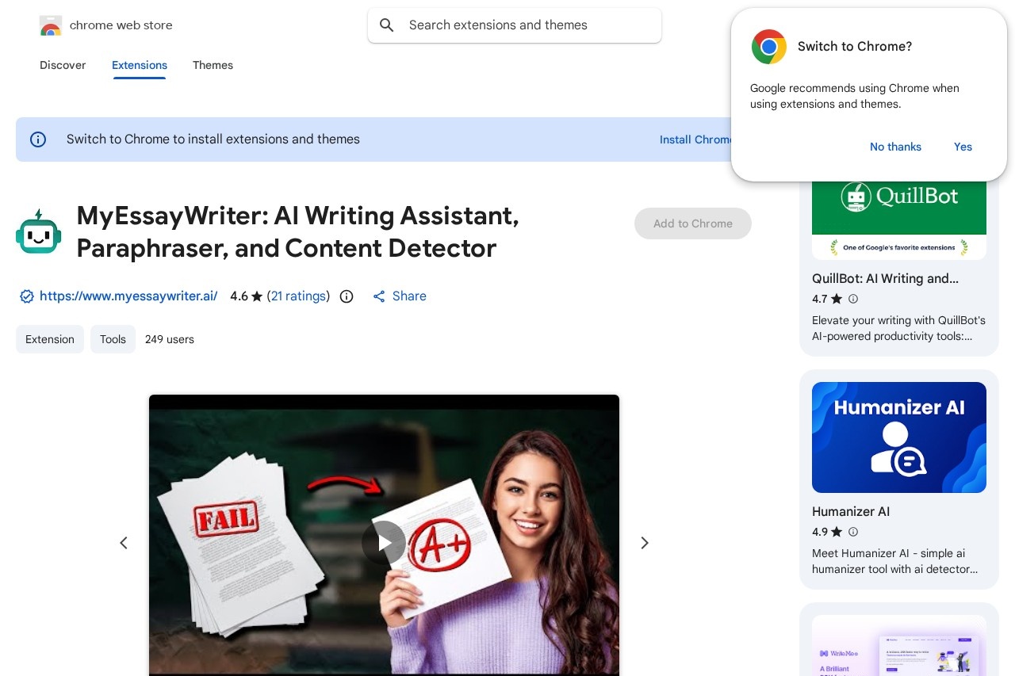Screen dimensions: 1015x676
Task: Advance the media carousel with the right arrow
Action: [x=645, y=543]
